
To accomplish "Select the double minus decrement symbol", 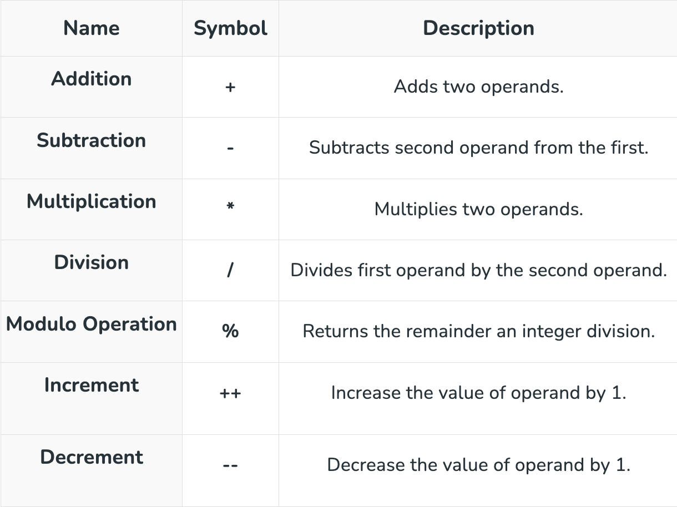I will [x=230, y=465].
